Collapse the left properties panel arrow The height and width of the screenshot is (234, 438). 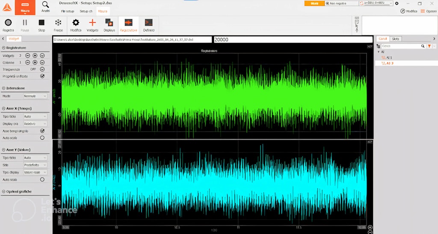pos(3,39)
